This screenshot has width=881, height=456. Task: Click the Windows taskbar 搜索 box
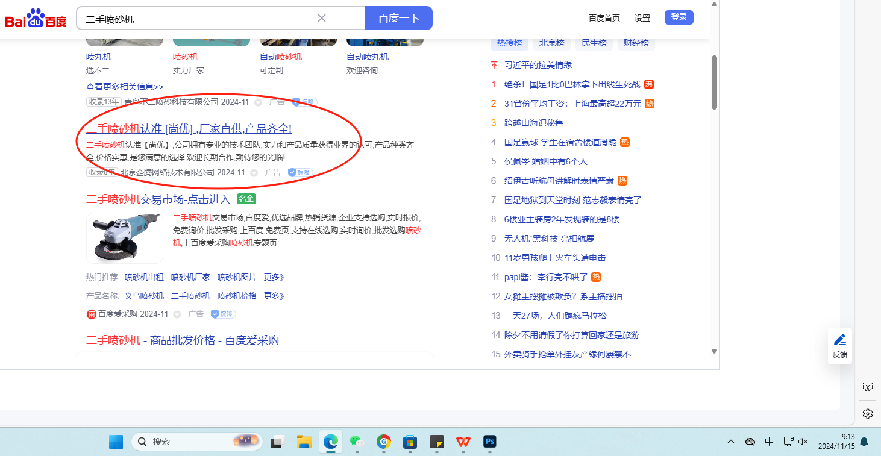[196, 442]
